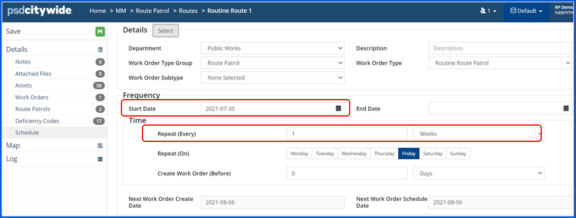Screen dimensions: 576x218
Task: Click the green Save disk icon
Action: coord(100,32)
